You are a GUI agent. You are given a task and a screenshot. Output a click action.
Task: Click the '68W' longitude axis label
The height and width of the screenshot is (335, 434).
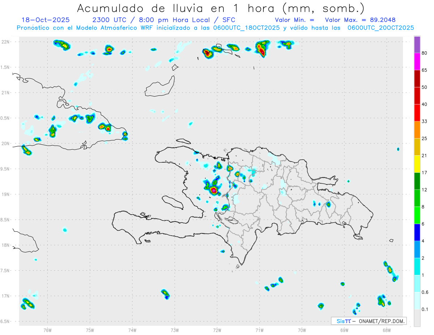pos(387,330)
